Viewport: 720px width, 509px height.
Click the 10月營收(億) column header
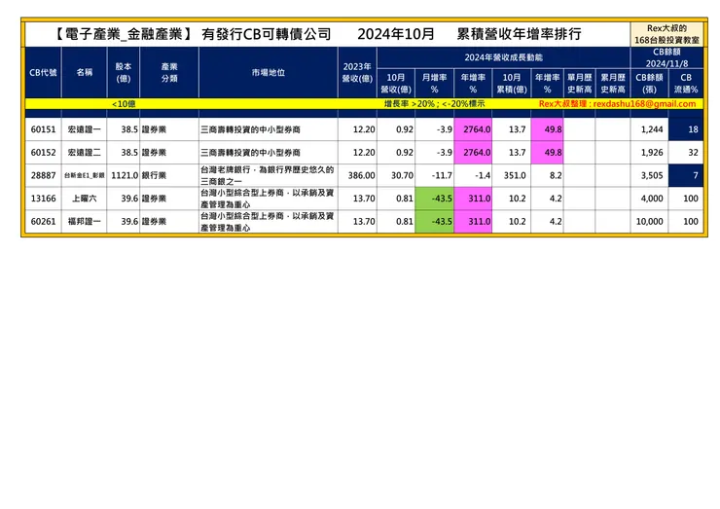point(396,83)
